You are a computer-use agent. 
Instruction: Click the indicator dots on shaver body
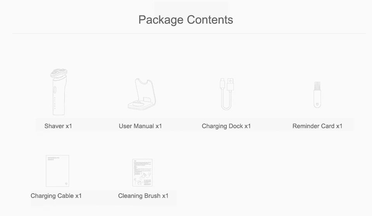tap(55, 103)
